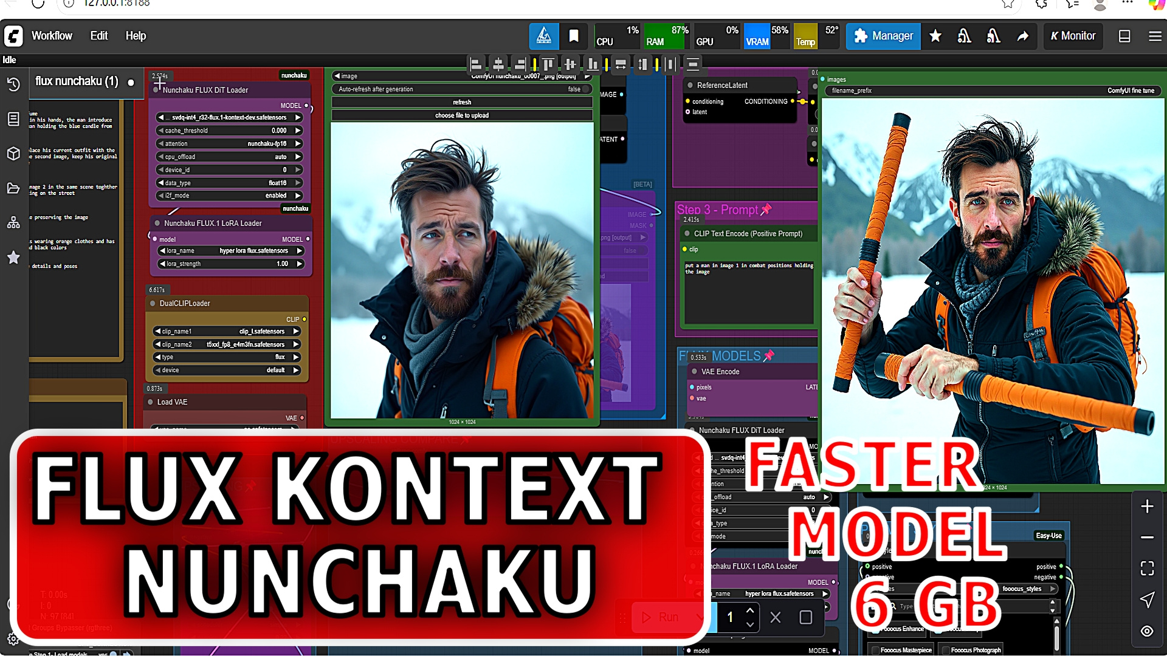Check the Fooocus Photograph style checkbox
1167x656 pixels.
pyautogui.click(x=944, y=650)
